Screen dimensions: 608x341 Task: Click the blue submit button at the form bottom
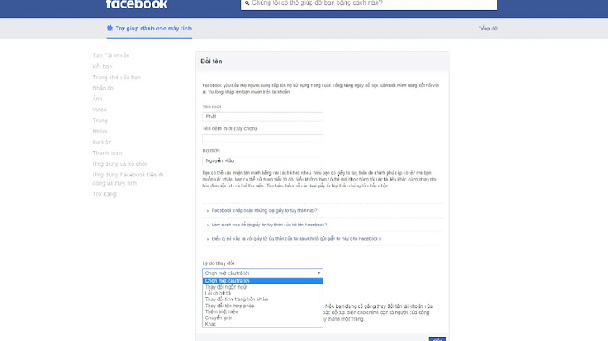coord(437,339)
